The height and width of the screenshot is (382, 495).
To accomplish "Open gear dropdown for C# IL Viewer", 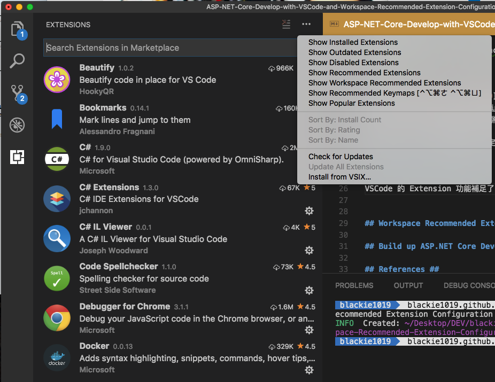I will (x=308, y=251).
